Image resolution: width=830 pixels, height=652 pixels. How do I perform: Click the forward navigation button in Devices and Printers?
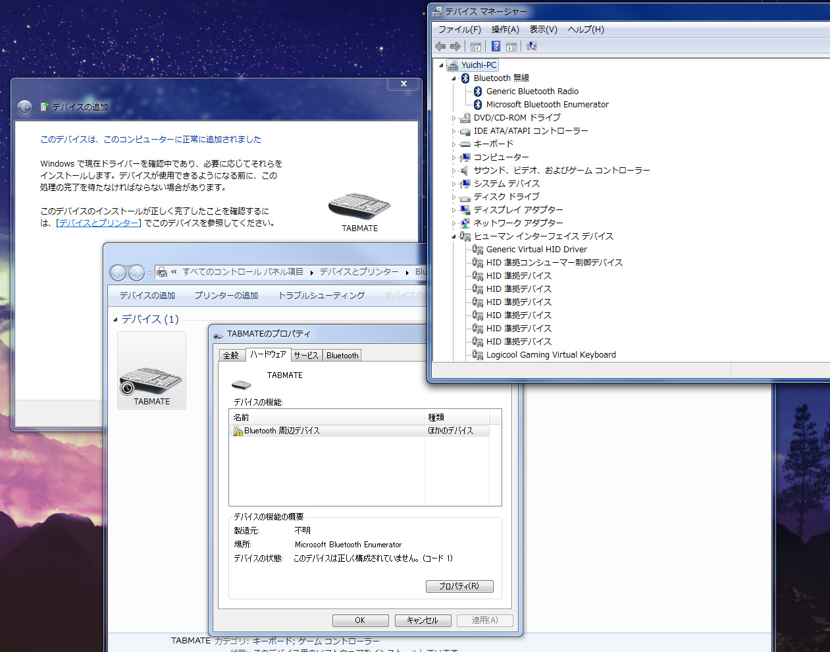(136, 272)
